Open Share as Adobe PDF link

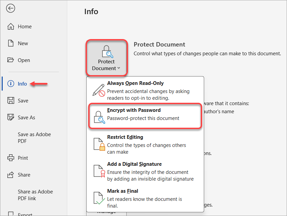(35, 195)
